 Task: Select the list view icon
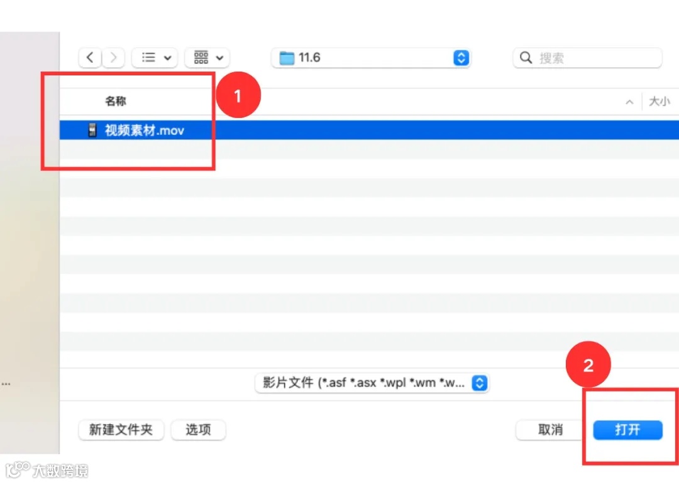(149, 57)
